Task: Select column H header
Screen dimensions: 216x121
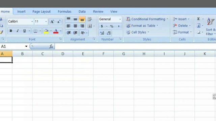Action: pos(144,54)
